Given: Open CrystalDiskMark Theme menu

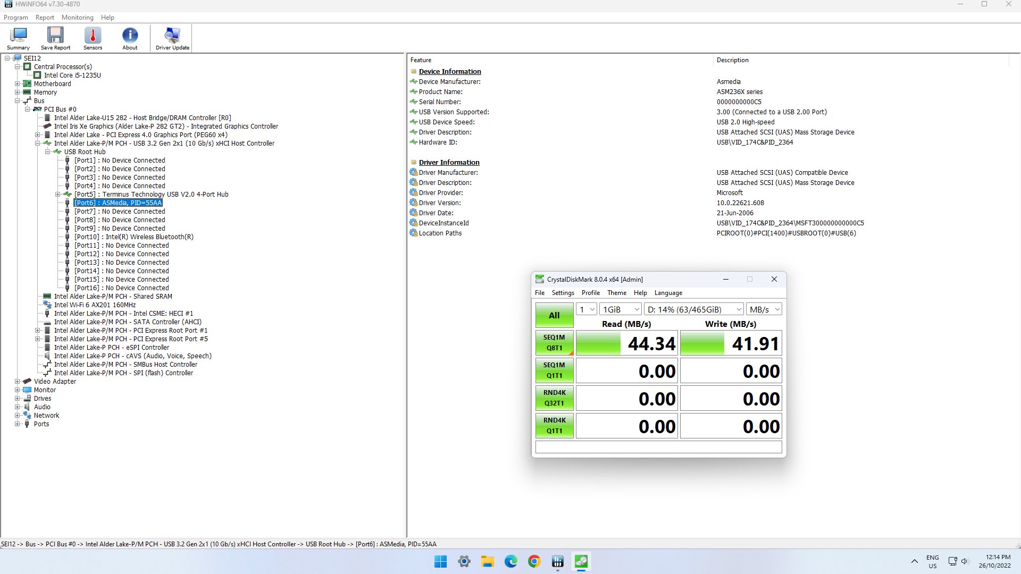Looking at the screenshot, I should tap(617, 293).
